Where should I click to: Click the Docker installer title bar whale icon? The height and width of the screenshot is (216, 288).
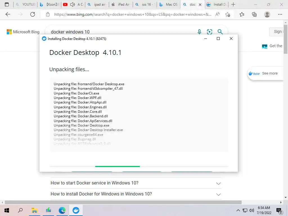click(x=44, y=39)
